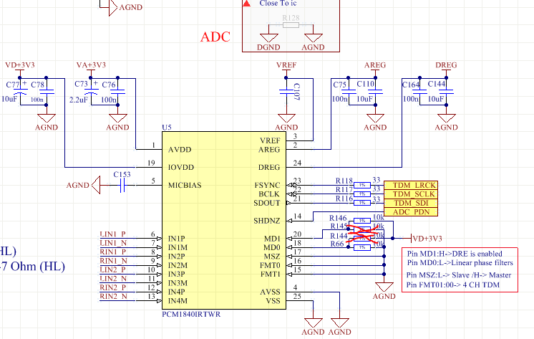Click the PCM1840IRTWR part number text
This screenshot has height=339, width=534.
point(191,314)
